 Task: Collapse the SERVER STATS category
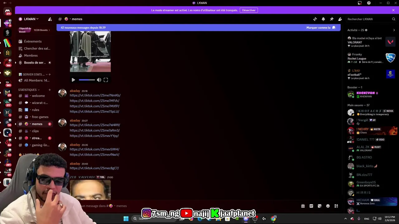pos(34,74)
